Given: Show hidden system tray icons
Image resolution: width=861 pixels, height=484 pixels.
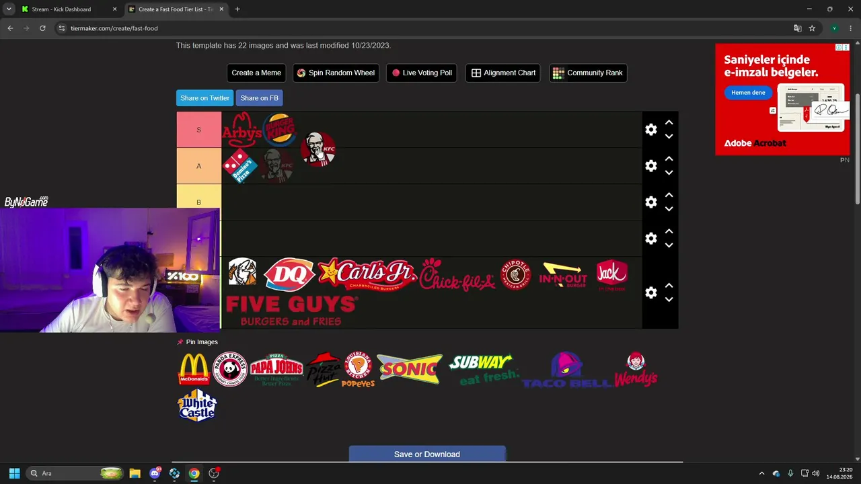Looking at the screenshot, I should coord(761,473).
